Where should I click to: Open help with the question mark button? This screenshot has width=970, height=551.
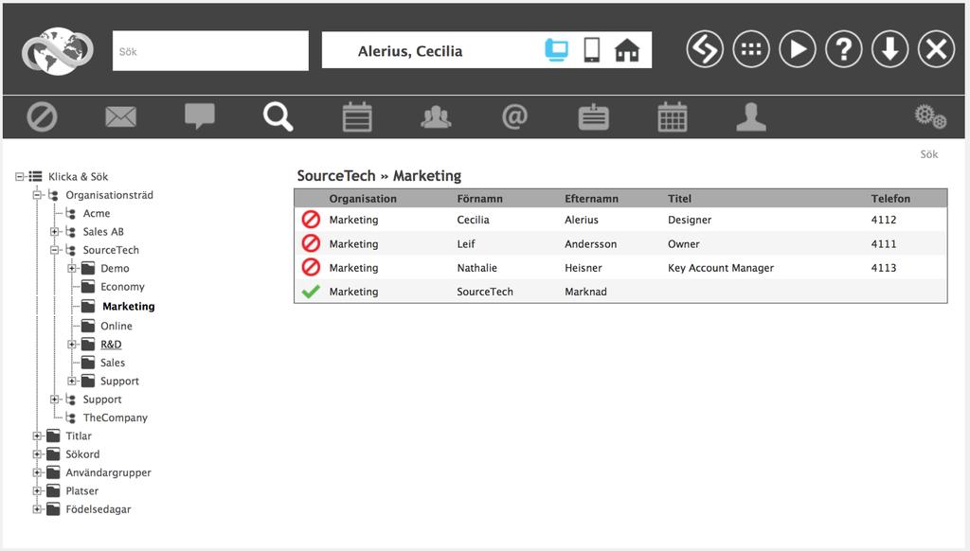pyautogui.click(x=844, y=49)
